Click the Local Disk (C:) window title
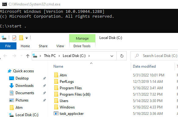Image resolution: width=178 pixels, height=117 pixels. point(111,38)
